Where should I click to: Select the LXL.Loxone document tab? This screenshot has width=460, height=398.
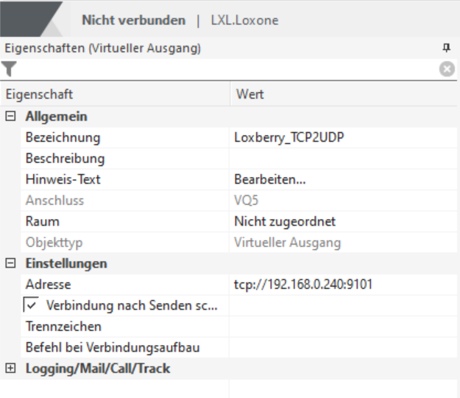pos(245,21)
